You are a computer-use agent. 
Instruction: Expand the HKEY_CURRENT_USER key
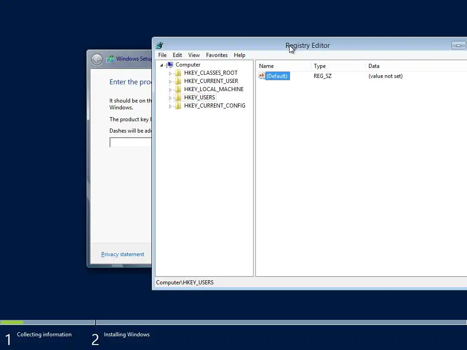pyautogui.click(x=170, y=81)
